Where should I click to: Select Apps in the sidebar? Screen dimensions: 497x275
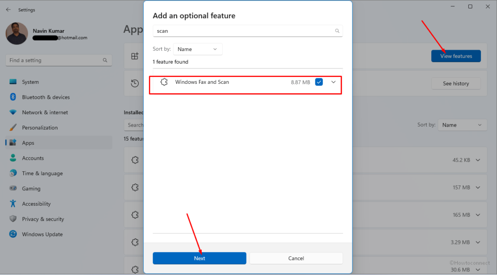59,143
